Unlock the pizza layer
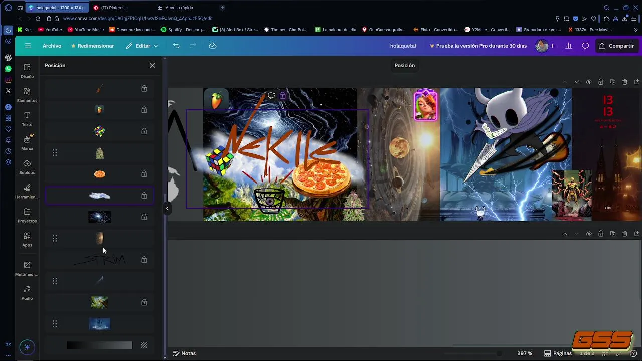 click(144, 174)
